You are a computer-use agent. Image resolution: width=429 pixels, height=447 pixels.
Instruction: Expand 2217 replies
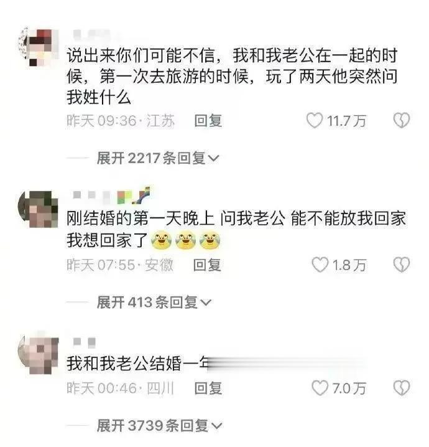pyautogui.click(x=158, y=158)
